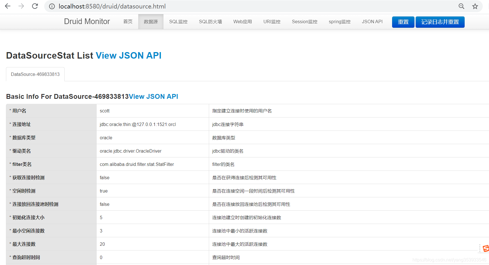Click the 驱动类名 row label
The height and width of the screenshot is (265, 489).
pyautogui.click(x=22, y=151)
